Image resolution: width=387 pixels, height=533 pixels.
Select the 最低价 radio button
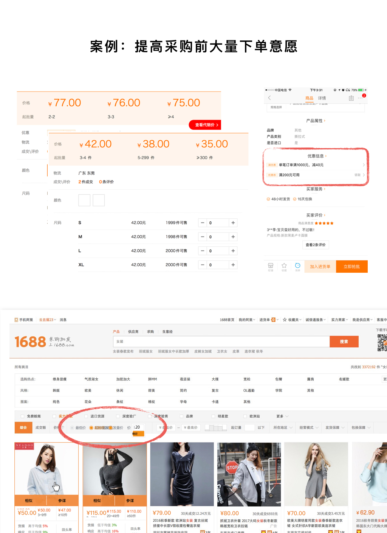click(72, 428)
